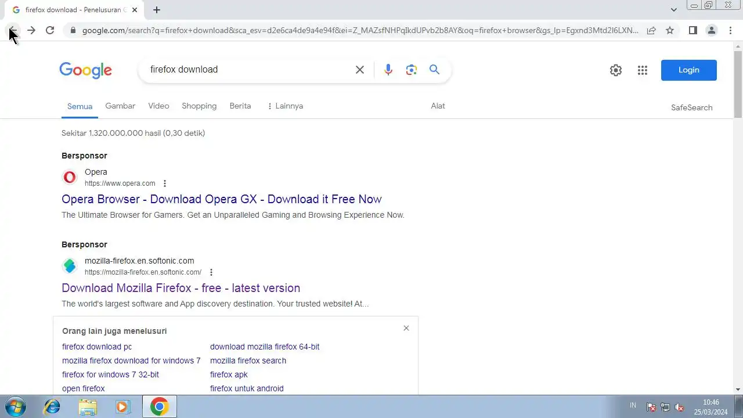743x418 pixels.
Task: Open Windows Media Player from taskbar
Action: pyautogui.click(x=122, y=407)
